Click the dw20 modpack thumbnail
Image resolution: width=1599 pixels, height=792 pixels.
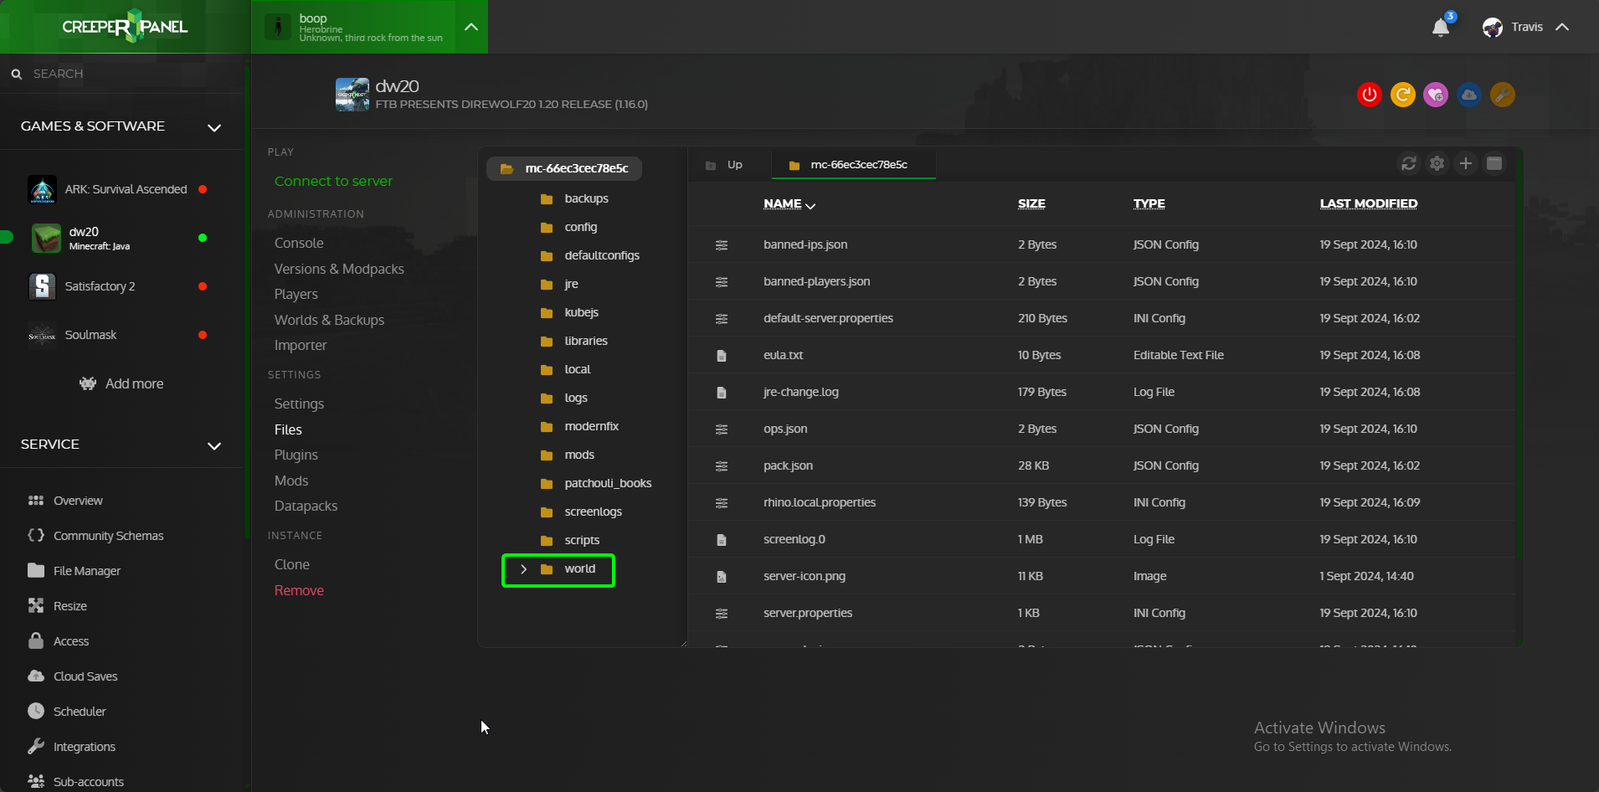[x=352, y=95]
